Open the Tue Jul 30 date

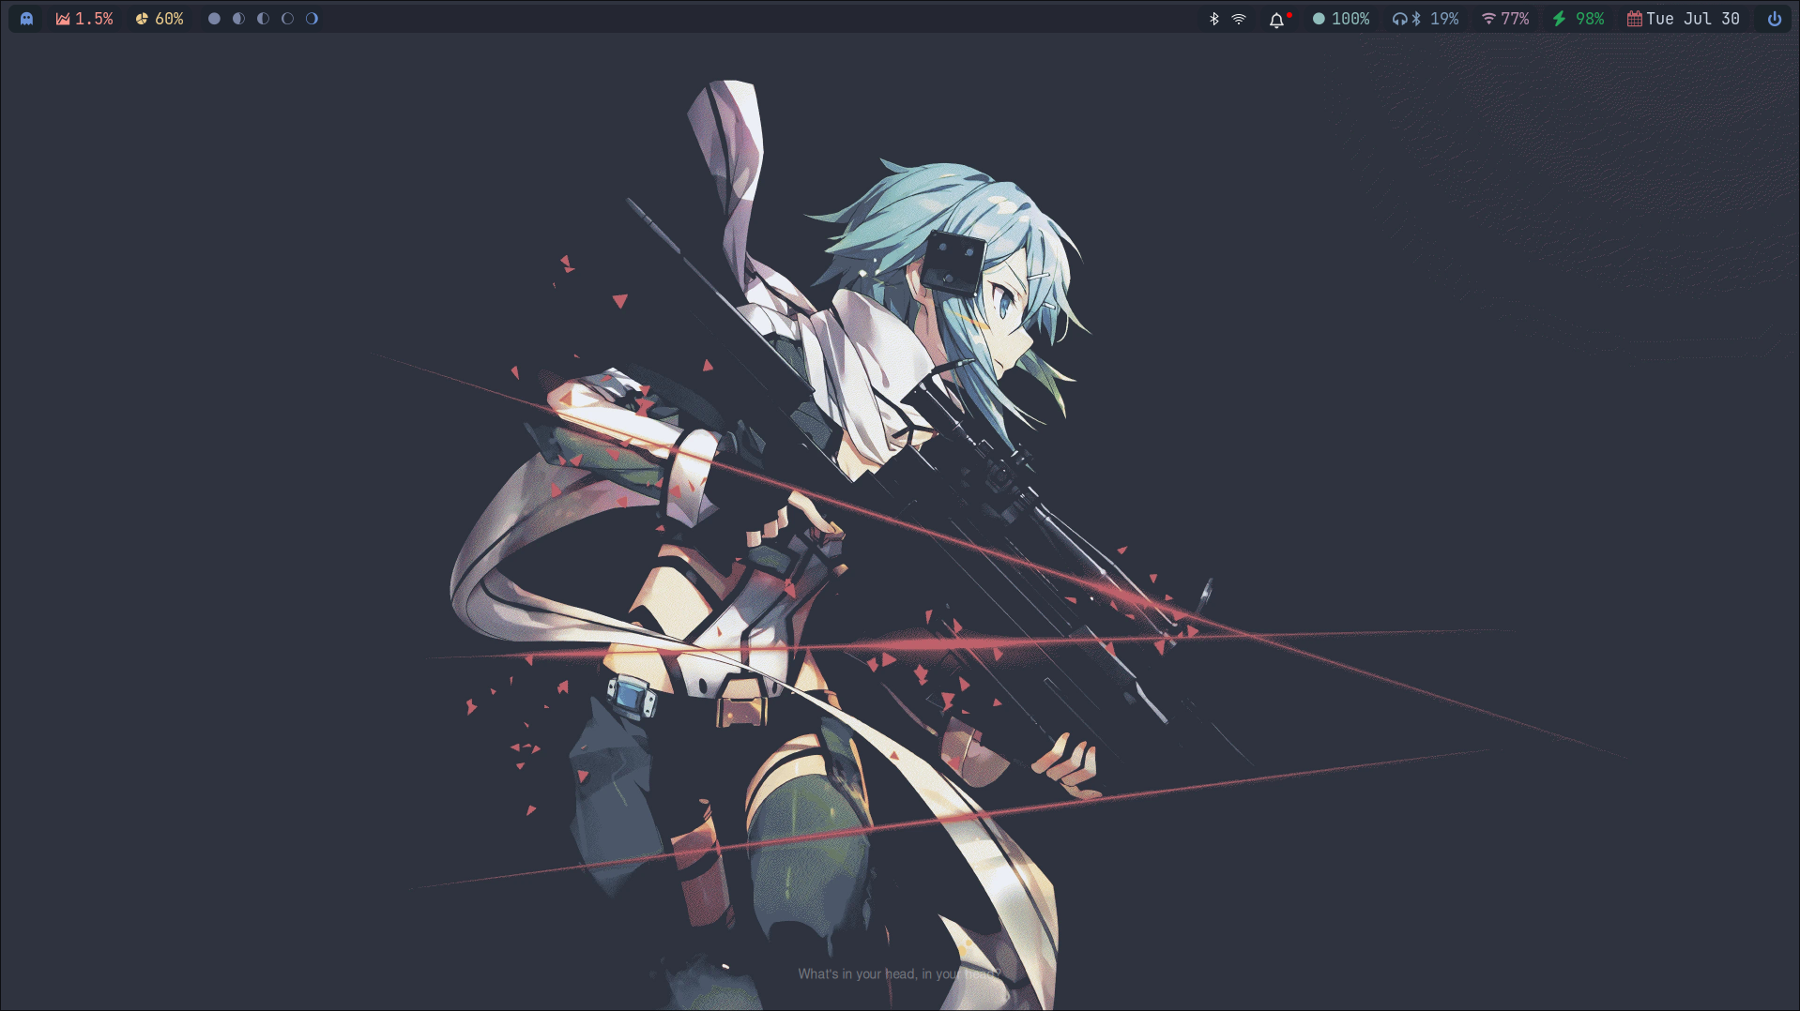point(1693,19)
